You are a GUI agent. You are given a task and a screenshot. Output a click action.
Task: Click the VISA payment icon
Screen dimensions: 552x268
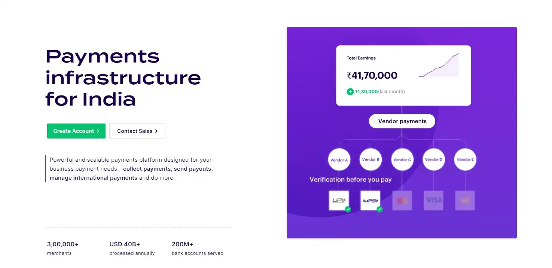pyautogui.click(x=434, y=201)
